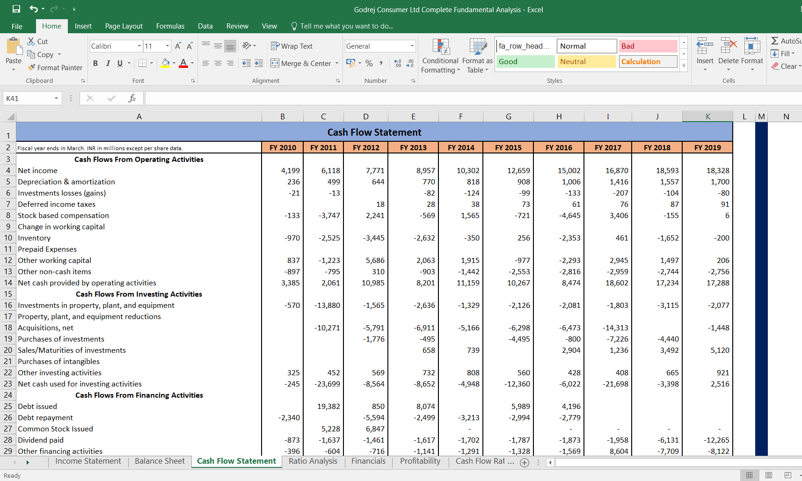Click the Paste clipboard icon
The height and width of the screenshot is (481, 802).
coord(14,47)
